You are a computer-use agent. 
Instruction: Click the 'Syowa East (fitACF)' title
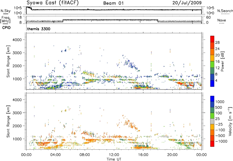tap(53, 3)
